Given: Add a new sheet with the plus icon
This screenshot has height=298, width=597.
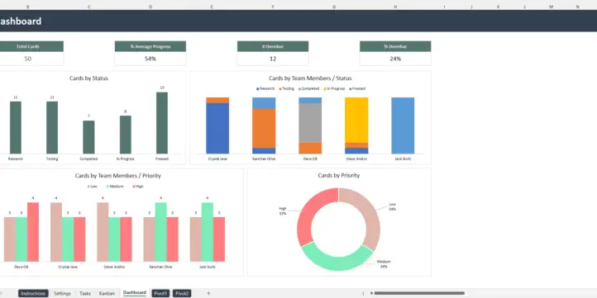Looking at the screenshot, I should pyautogui.click(x=208, y=293).
